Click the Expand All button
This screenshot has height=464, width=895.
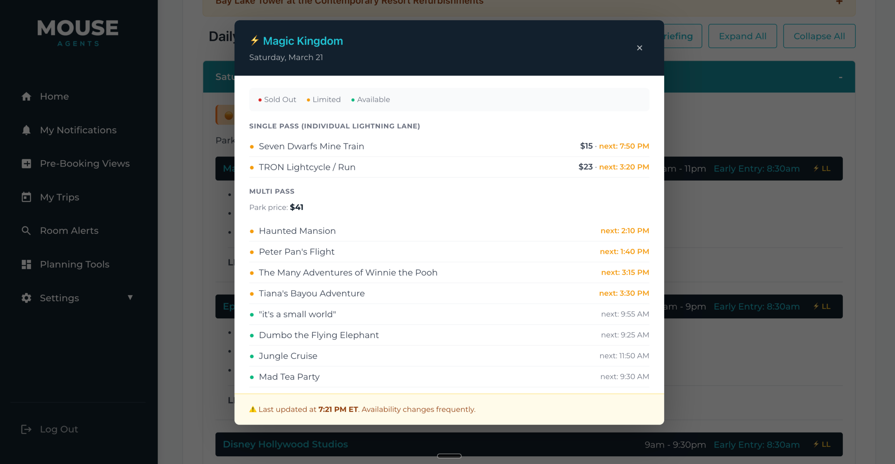point(743,36)
